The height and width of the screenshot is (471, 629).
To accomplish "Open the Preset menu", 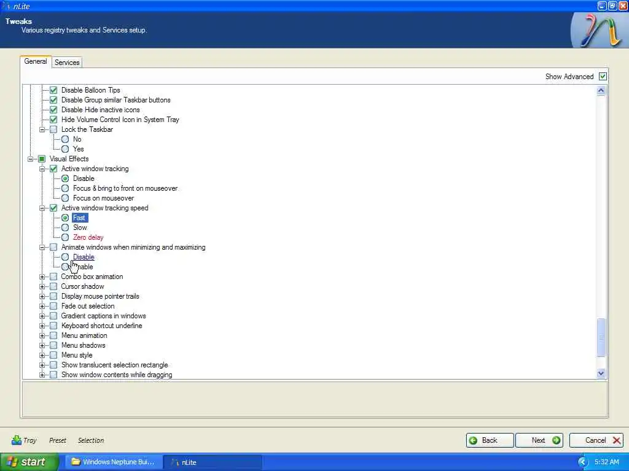I will [57, 440].
